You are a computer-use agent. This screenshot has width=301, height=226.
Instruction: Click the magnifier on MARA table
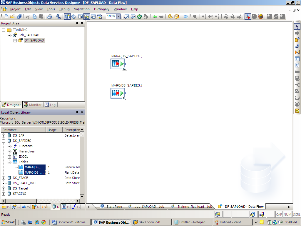125,69
